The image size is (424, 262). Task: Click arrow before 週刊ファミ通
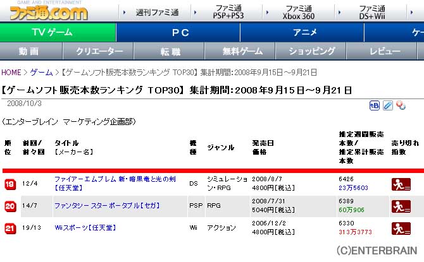[x=125, y=13]
